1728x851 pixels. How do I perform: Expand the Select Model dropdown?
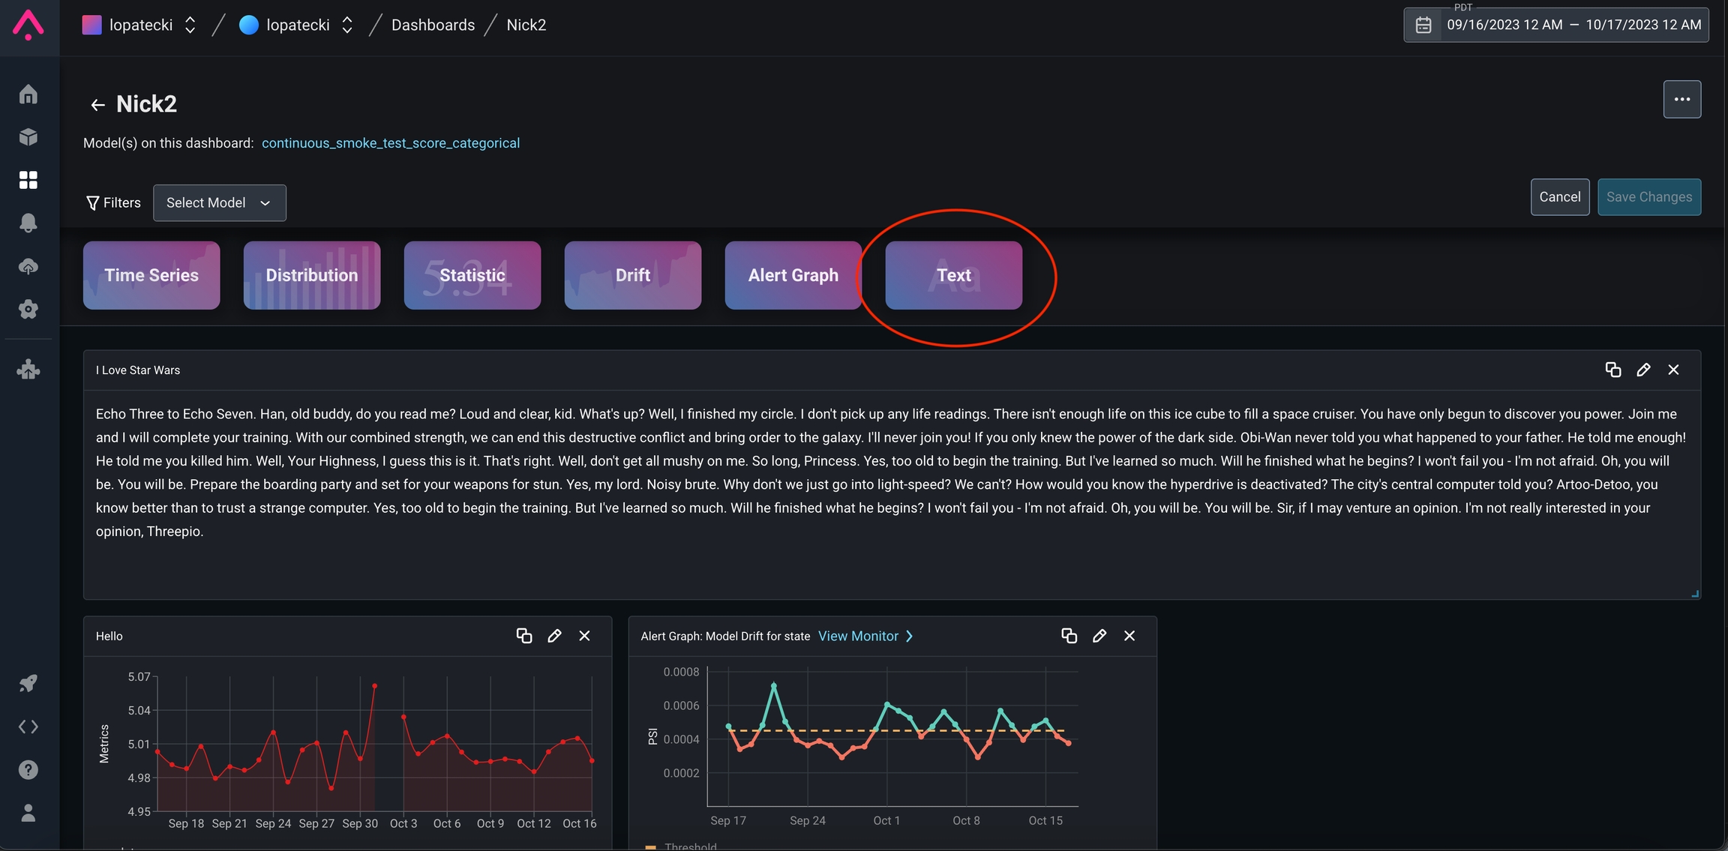(219, 202)
